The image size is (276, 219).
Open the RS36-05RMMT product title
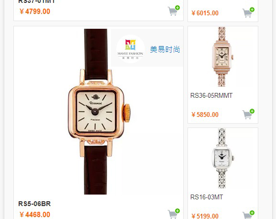coord(211,95)
